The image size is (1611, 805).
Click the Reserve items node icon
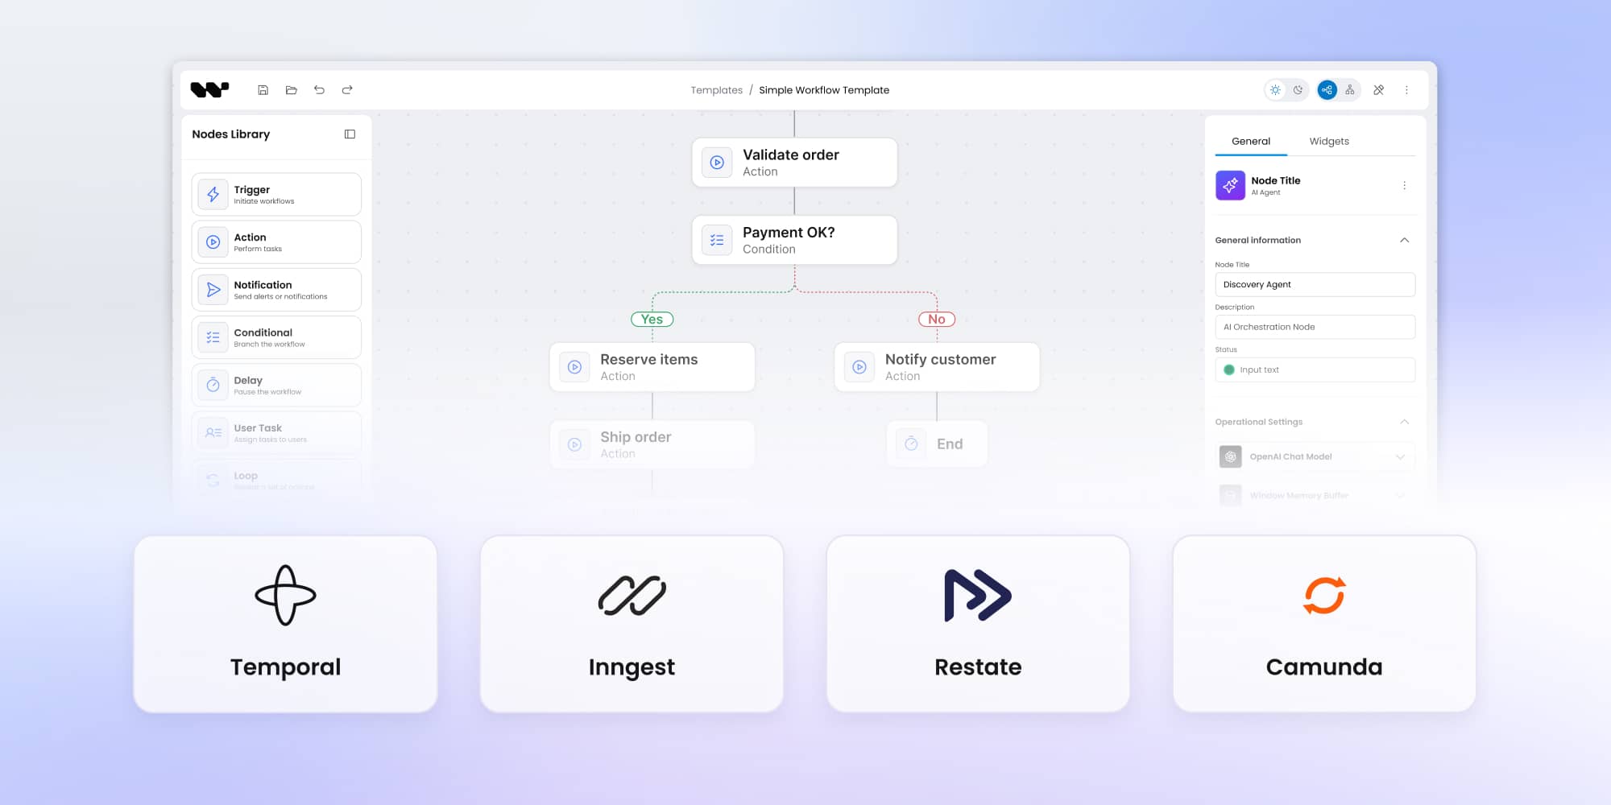[x=574, y=367]
